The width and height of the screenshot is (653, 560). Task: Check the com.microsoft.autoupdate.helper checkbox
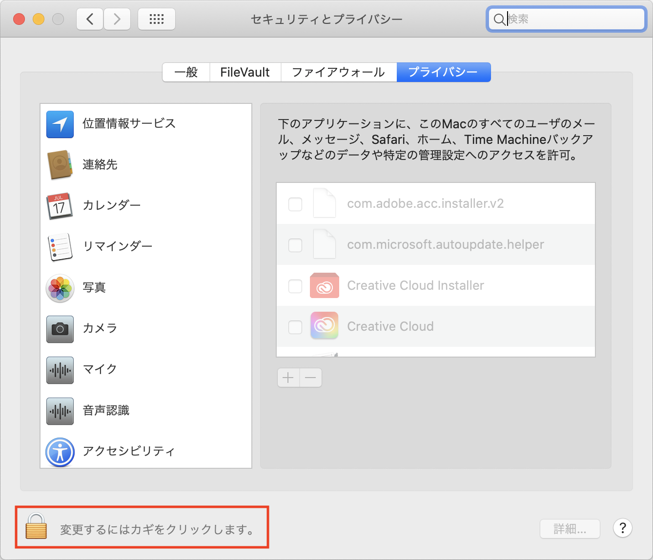tap(295, 245)
